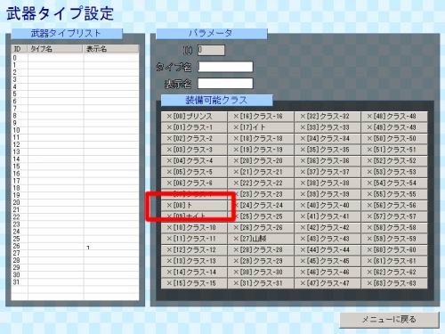This screenshot has width=445, height=334.
Task: Click the 表示名 column header
Action: [111, 49]
